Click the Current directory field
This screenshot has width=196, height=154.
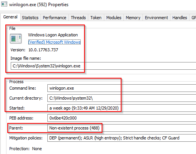121,98
